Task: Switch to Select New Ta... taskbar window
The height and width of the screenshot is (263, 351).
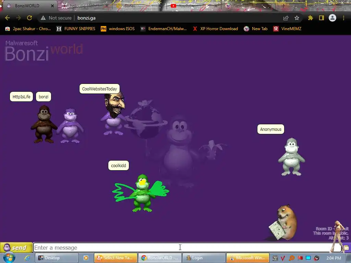Action: pyautogui.click(x=116, y=258)
